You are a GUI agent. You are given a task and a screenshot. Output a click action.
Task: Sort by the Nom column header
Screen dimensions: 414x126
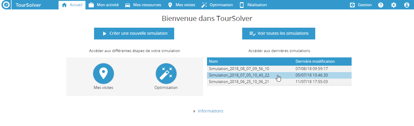pyautogui.click(x=250, y=62)
